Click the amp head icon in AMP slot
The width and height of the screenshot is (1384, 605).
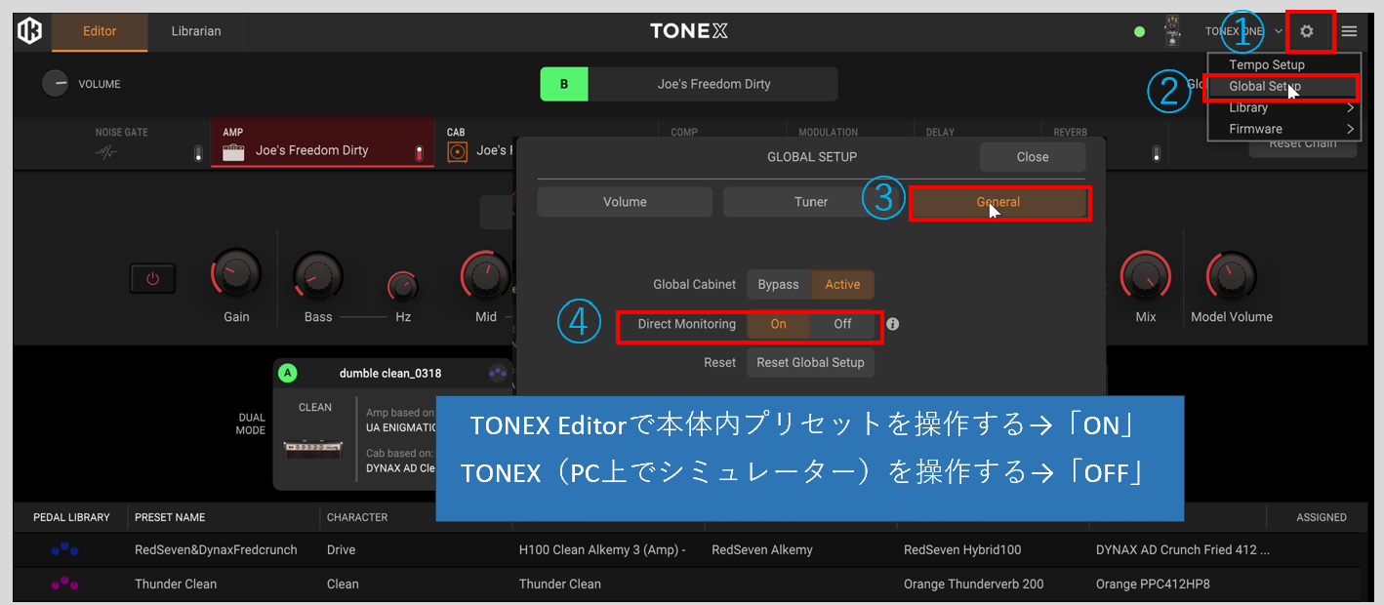[232, 151]
